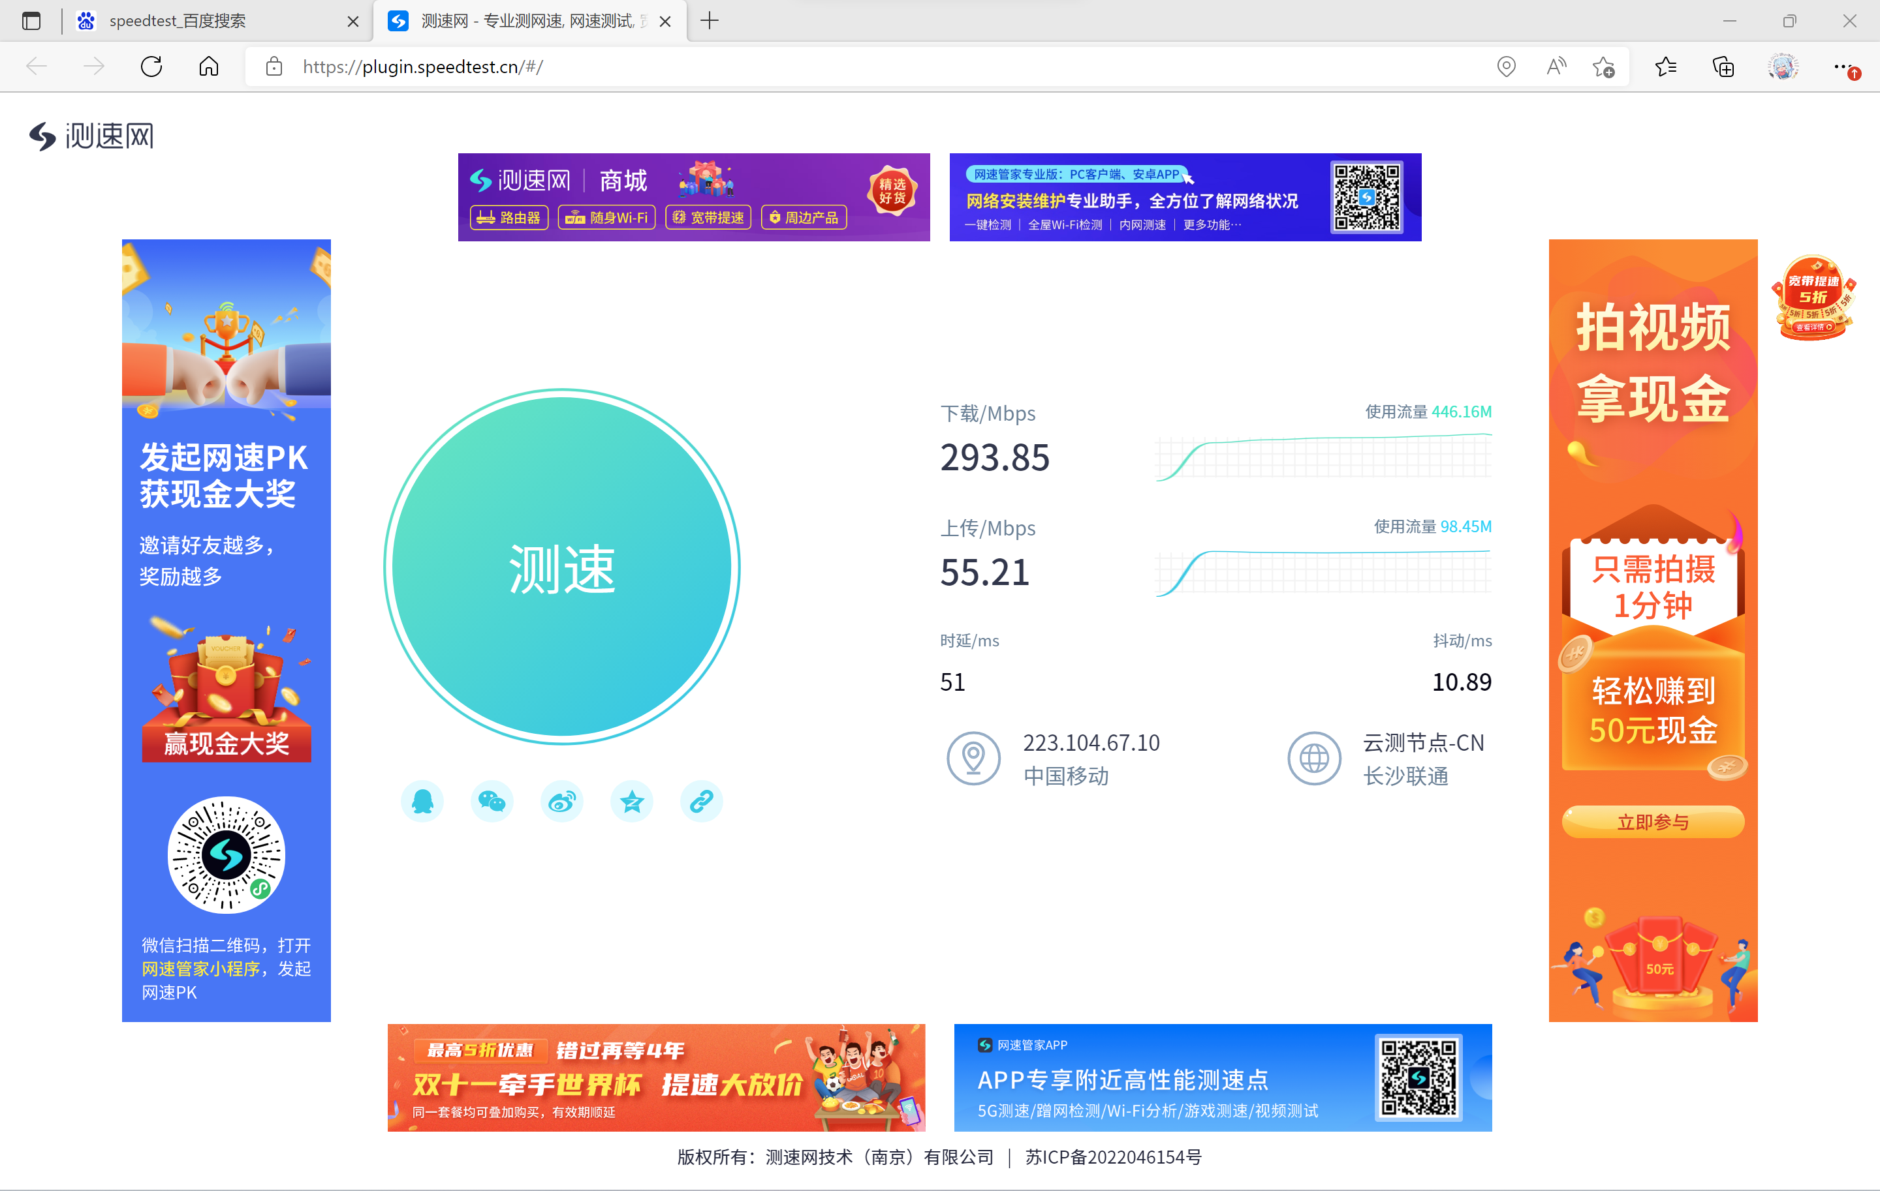Click the 长沙联通 server text
The height and width of the screenshot is (1191, 1880).
coord(1405,776)
